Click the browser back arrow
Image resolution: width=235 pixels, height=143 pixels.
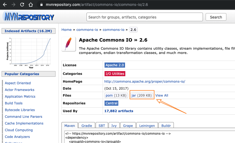5,5
